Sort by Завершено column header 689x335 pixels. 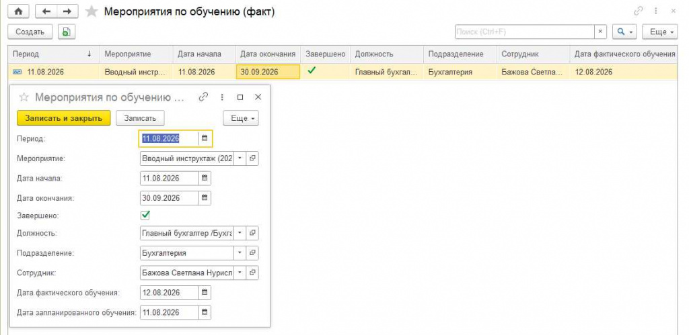point(325,54)
